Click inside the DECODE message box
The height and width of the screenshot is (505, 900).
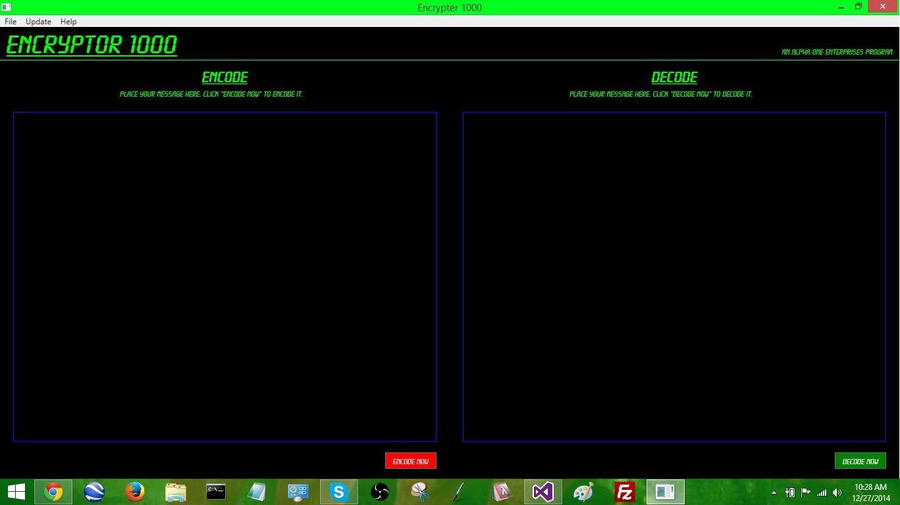pos(674,276)
